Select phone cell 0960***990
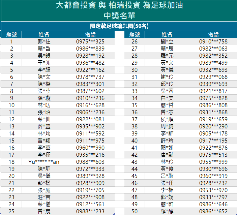This screenshot has height=215, width=237. (x=90, y=148)
